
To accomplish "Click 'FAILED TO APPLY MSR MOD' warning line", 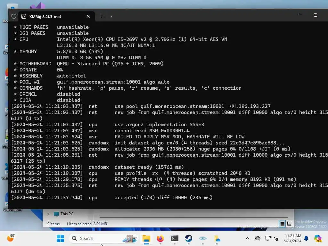I will [128, 136].
